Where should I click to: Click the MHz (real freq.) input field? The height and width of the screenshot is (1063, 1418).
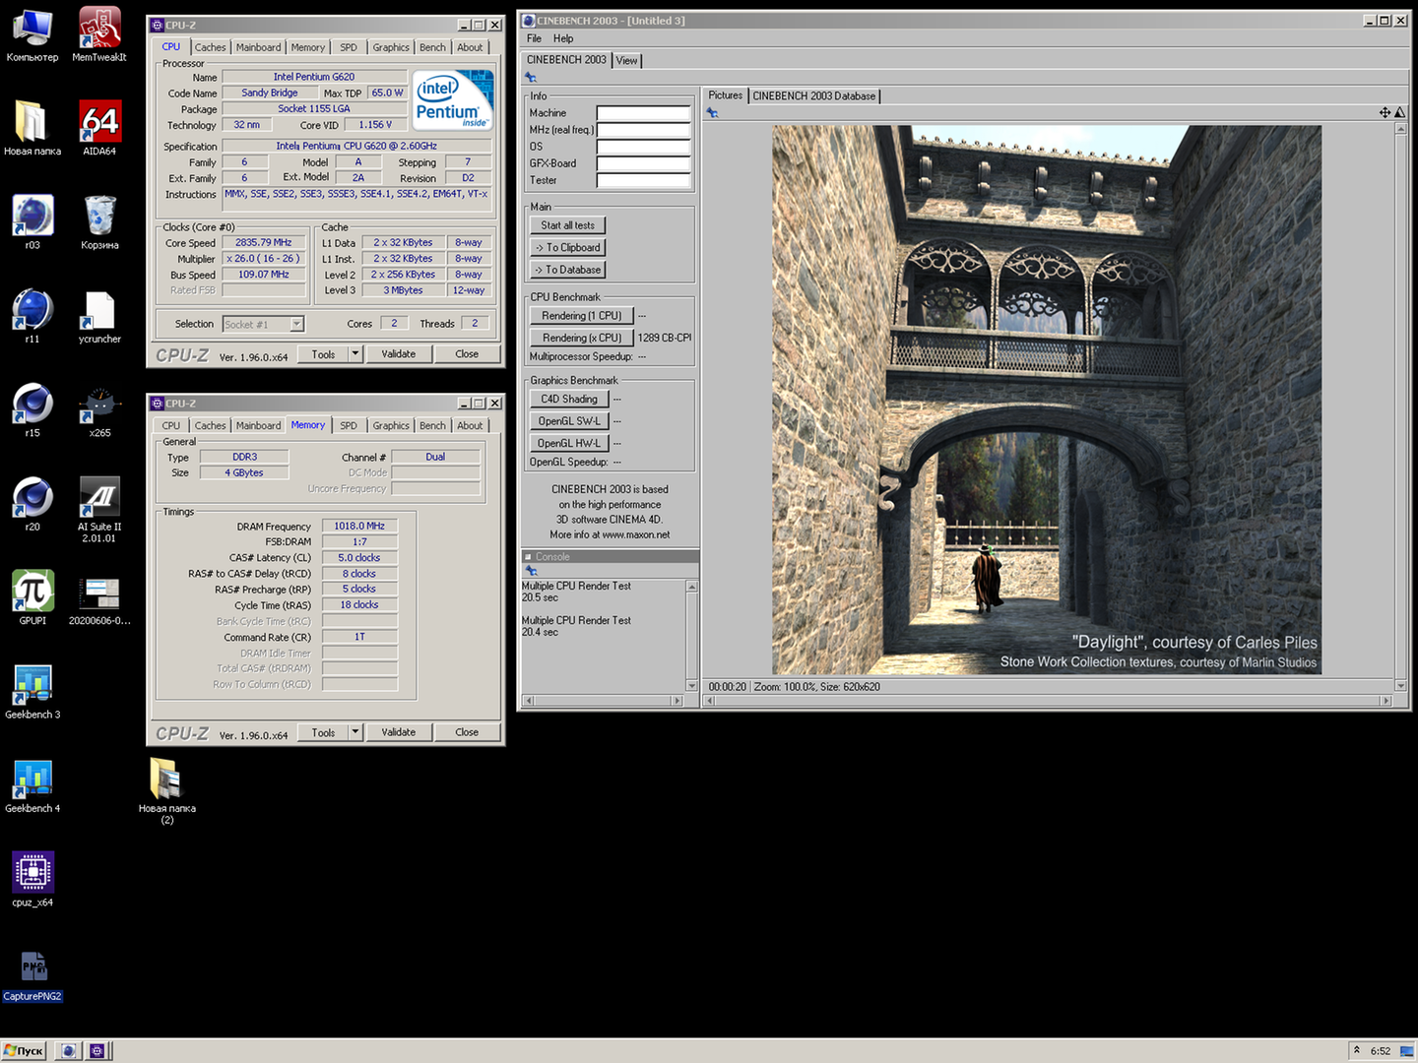coord(644,130)
